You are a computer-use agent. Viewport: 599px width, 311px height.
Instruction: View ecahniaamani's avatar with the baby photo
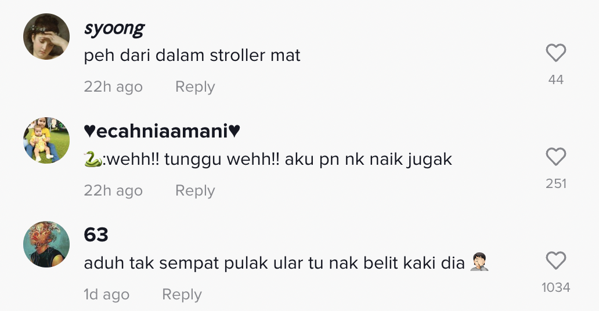tap(46, 140)
